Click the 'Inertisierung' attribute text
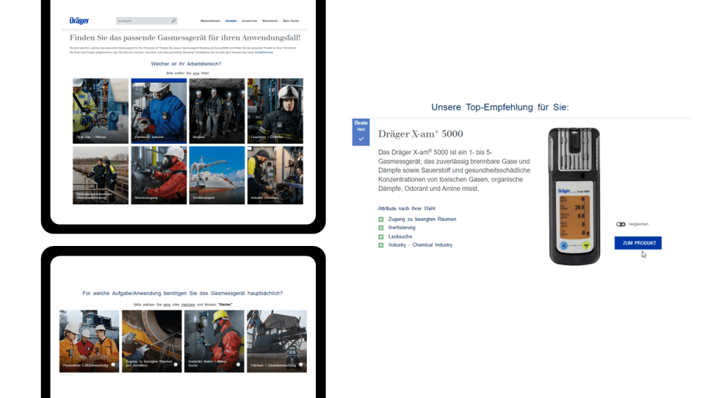The height and width of the screenshot is (398, 708). [402, 228]
